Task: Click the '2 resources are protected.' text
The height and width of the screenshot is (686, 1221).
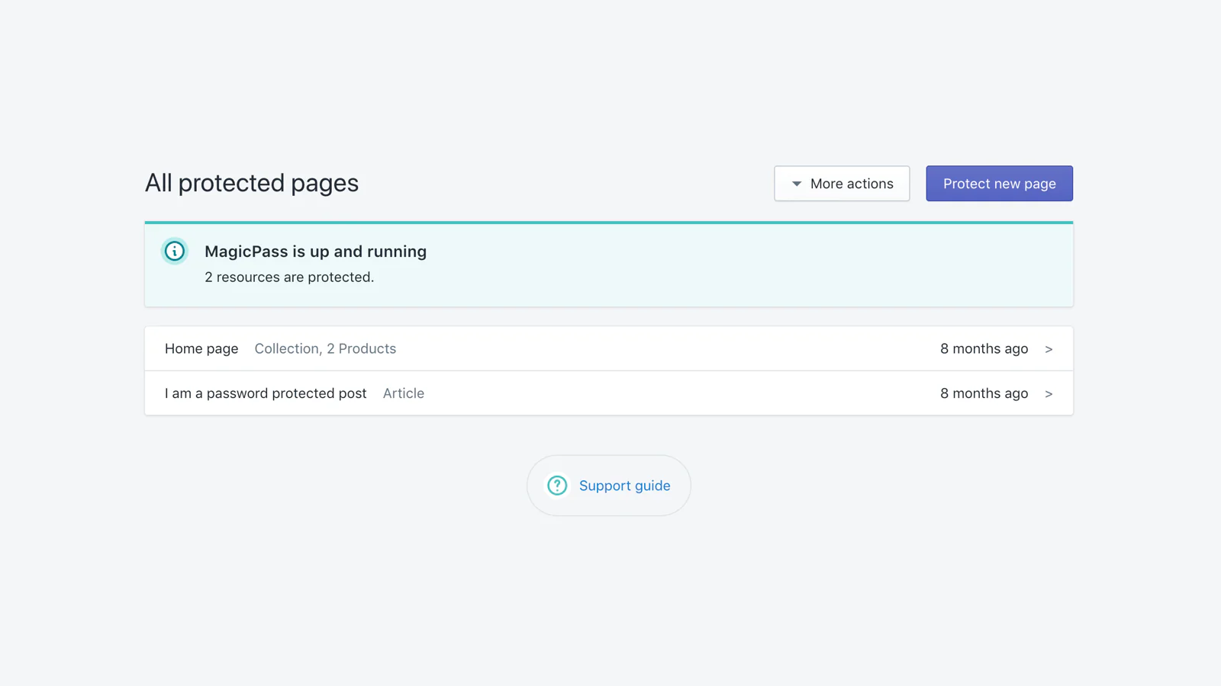Action: 289,277
